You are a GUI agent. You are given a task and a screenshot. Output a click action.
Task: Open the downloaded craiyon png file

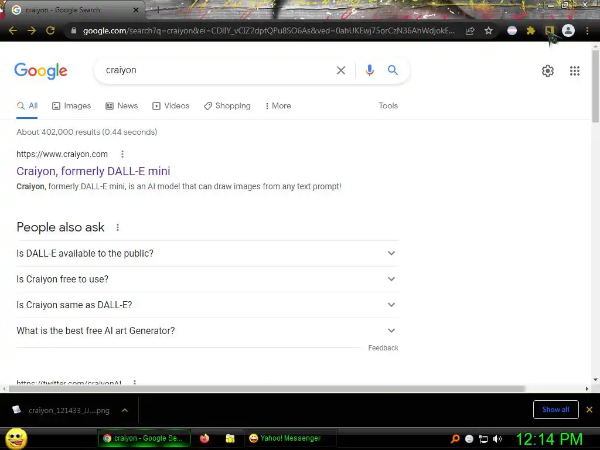[61, 410]
